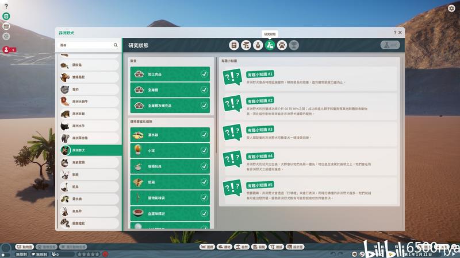Click the greyed-out trophy tab
460x258 pixels.
[x=294, y=45]
